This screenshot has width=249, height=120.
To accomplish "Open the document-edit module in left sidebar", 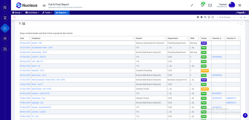I will click(5, 7).
